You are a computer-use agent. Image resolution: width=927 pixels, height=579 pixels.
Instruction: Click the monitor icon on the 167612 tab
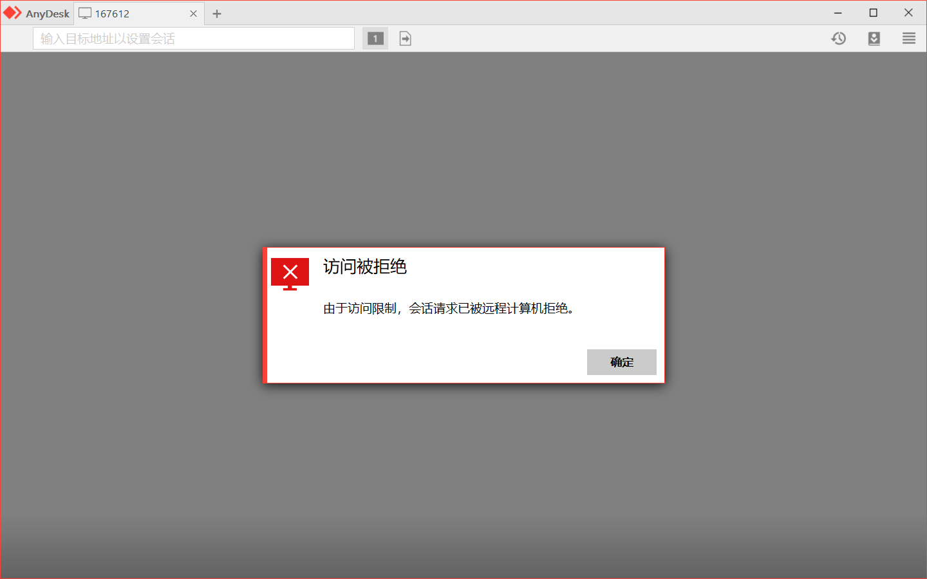click(x=85, y=14)
